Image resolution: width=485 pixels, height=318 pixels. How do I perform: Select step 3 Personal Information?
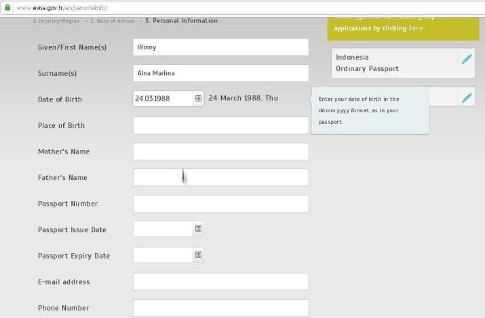[181, 21]
